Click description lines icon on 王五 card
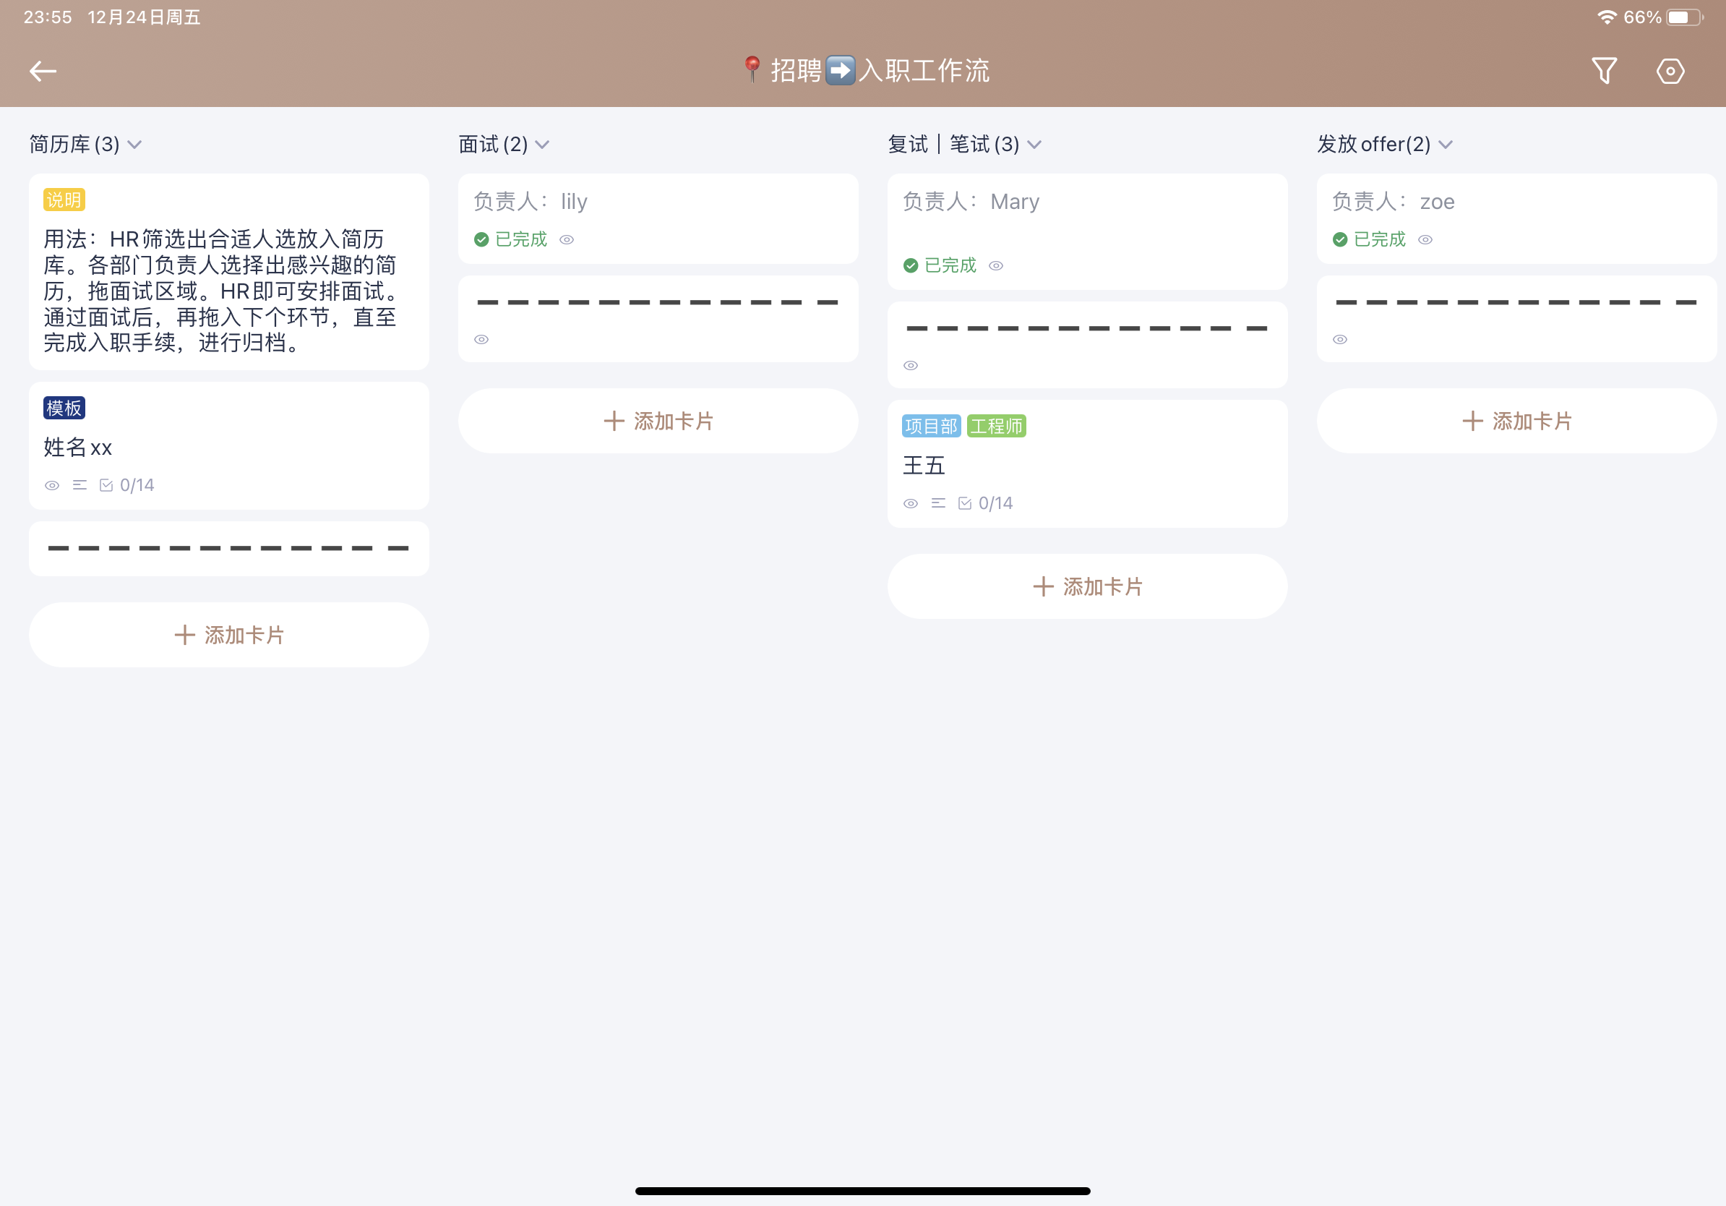The height and width of the screenshot is (1206, 1726). tap(938, 503)
